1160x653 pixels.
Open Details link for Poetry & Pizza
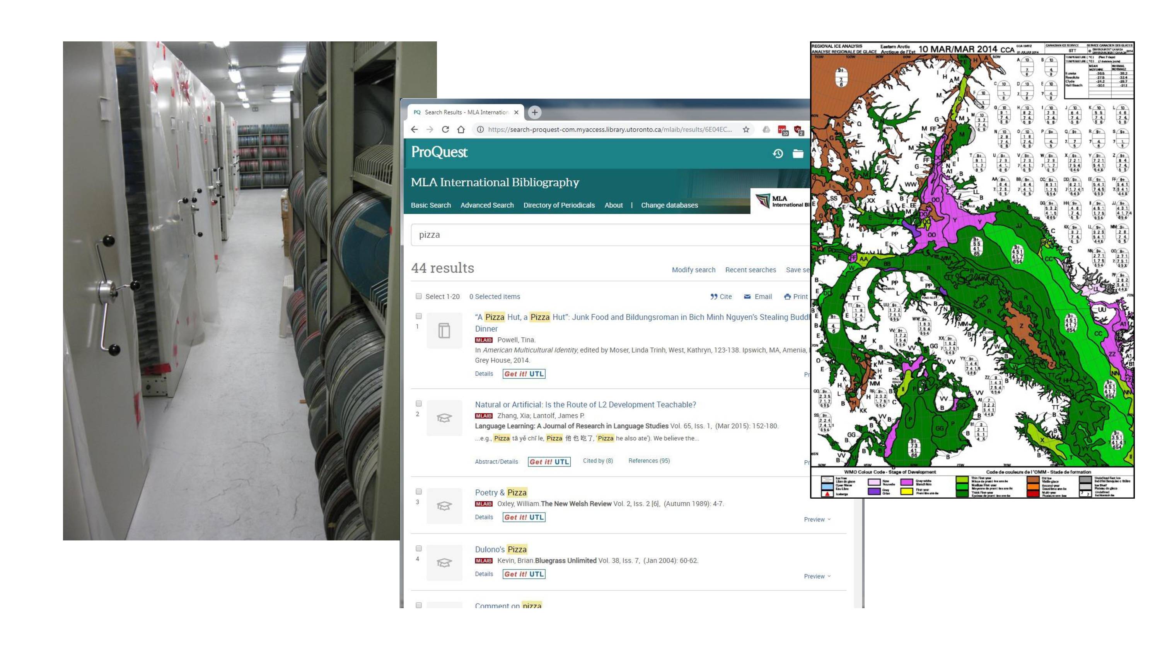tap(484, 517)
